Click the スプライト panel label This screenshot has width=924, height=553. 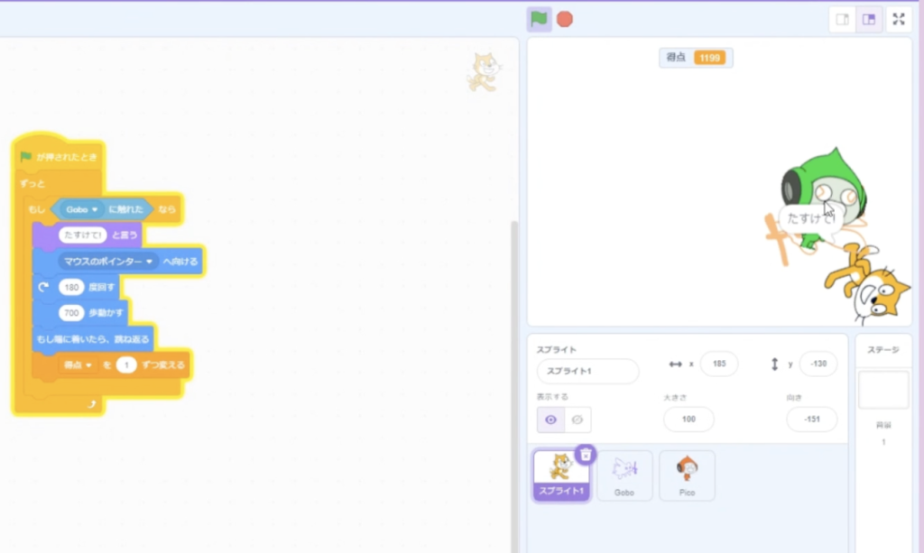click(x=556, y=350)
